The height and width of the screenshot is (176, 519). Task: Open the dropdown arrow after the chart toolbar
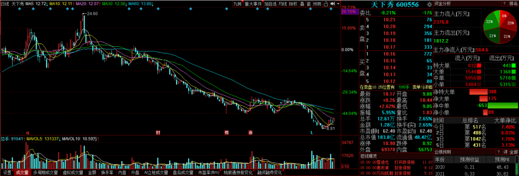pos(339,4)
